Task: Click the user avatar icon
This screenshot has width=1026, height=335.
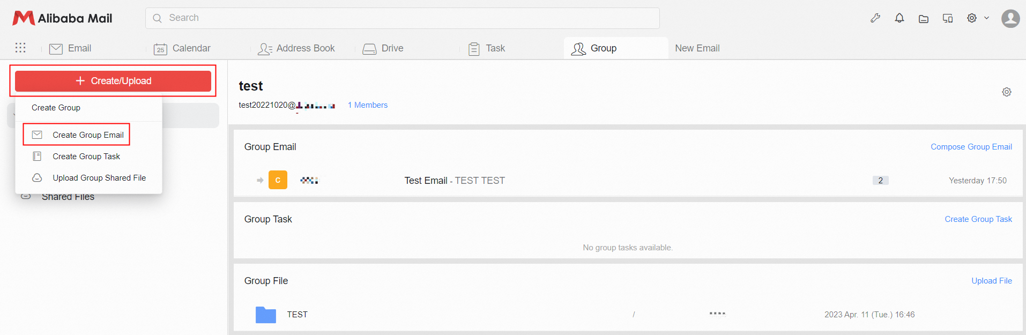Action: click(x=1010, y=19)
